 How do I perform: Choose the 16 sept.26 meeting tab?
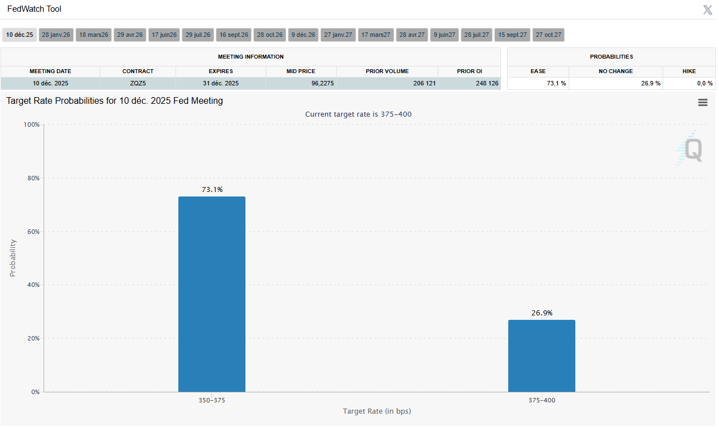click(234, 35)
